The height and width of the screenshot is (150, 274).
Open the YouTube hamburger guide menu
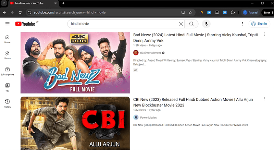pyautogui.click(x=8, y=24)
